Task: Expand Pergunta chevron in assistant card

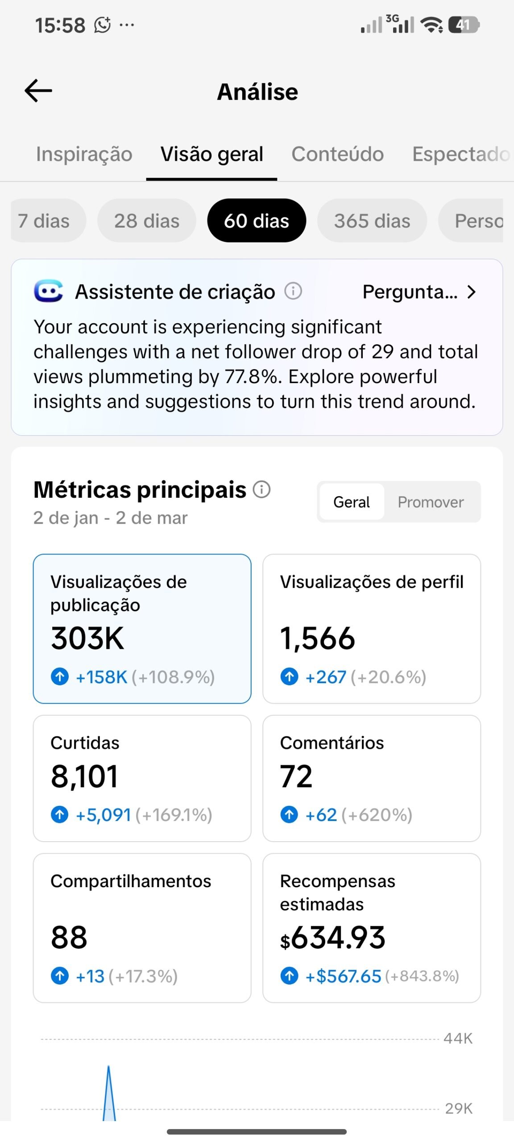Action: (x=471, y=292)
